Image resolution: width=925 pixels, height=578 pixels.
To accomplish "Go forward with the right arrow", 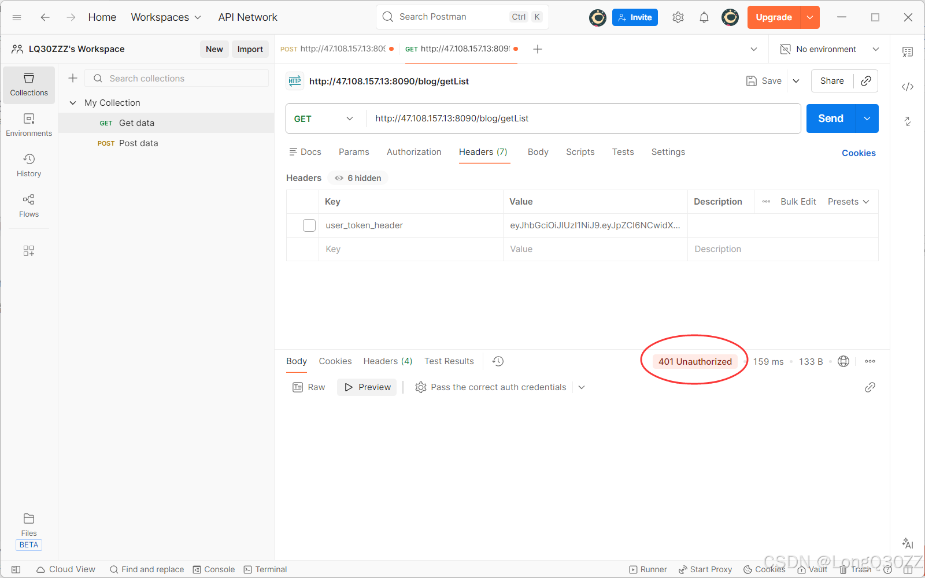I will (71, 17).
